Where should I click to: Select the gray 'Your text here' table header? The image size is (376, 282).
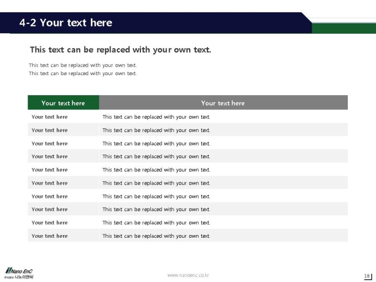click(223, 103)
